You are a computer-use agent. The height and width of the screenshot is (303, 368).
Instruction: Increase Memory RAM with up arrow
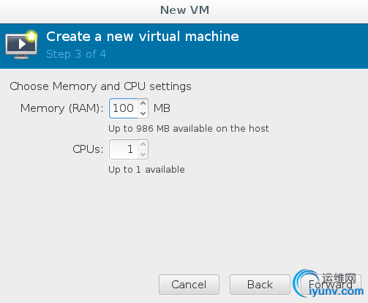pyautogui.click(x=143, y=103)
